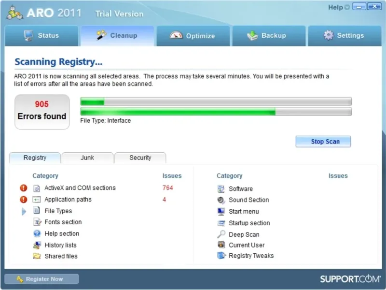Click the Current User icon
The image size is (386, 290).
[221, 245]
